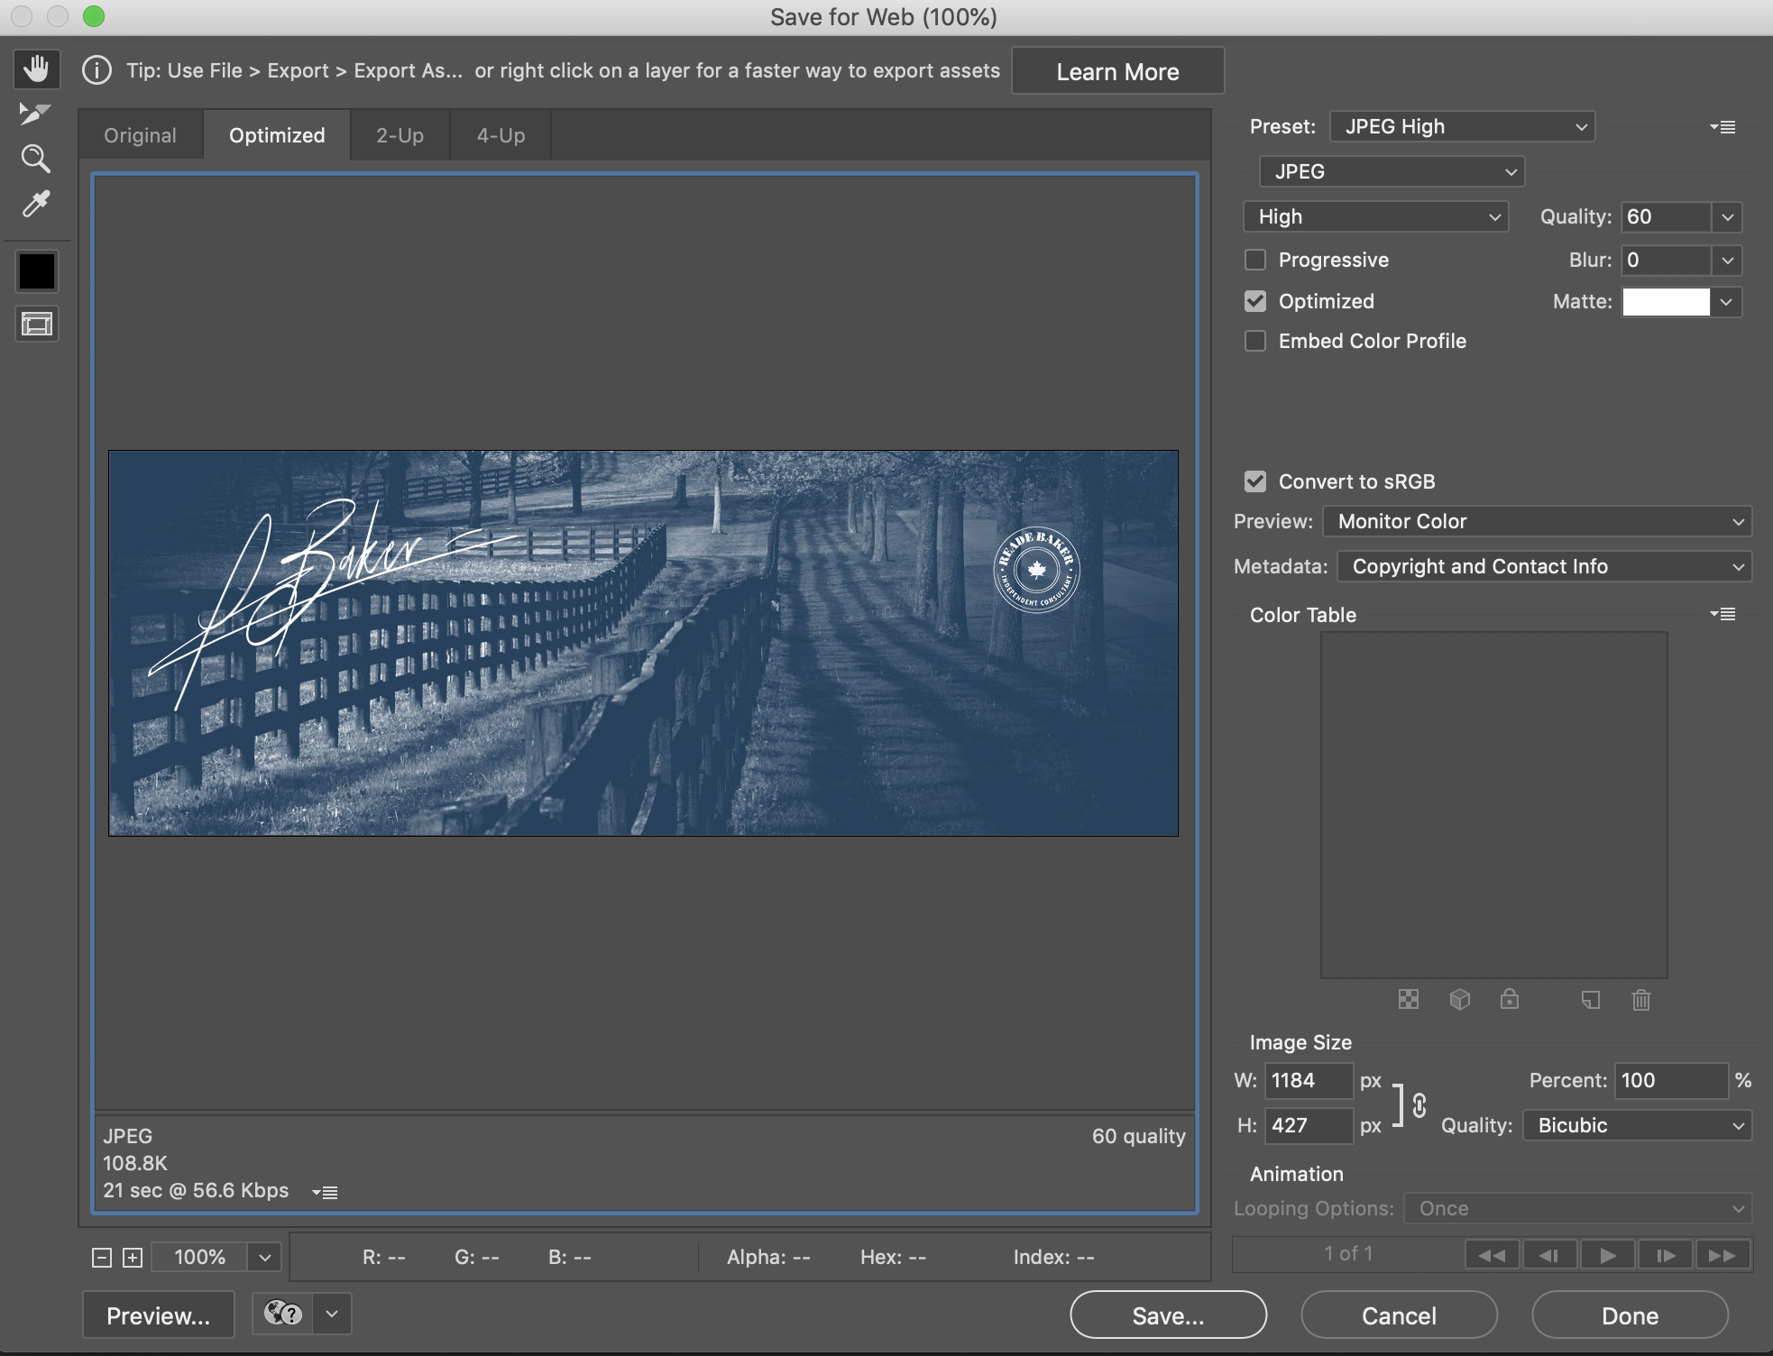
Task: Open the browser preview selection dropdown
Action: pos(332,1314)
